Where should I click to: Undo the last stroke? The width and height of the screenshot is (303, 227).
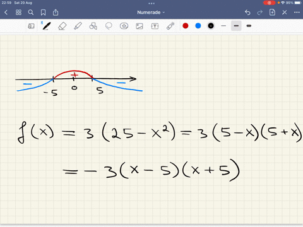pyautogui.click(x=247, y=13)
